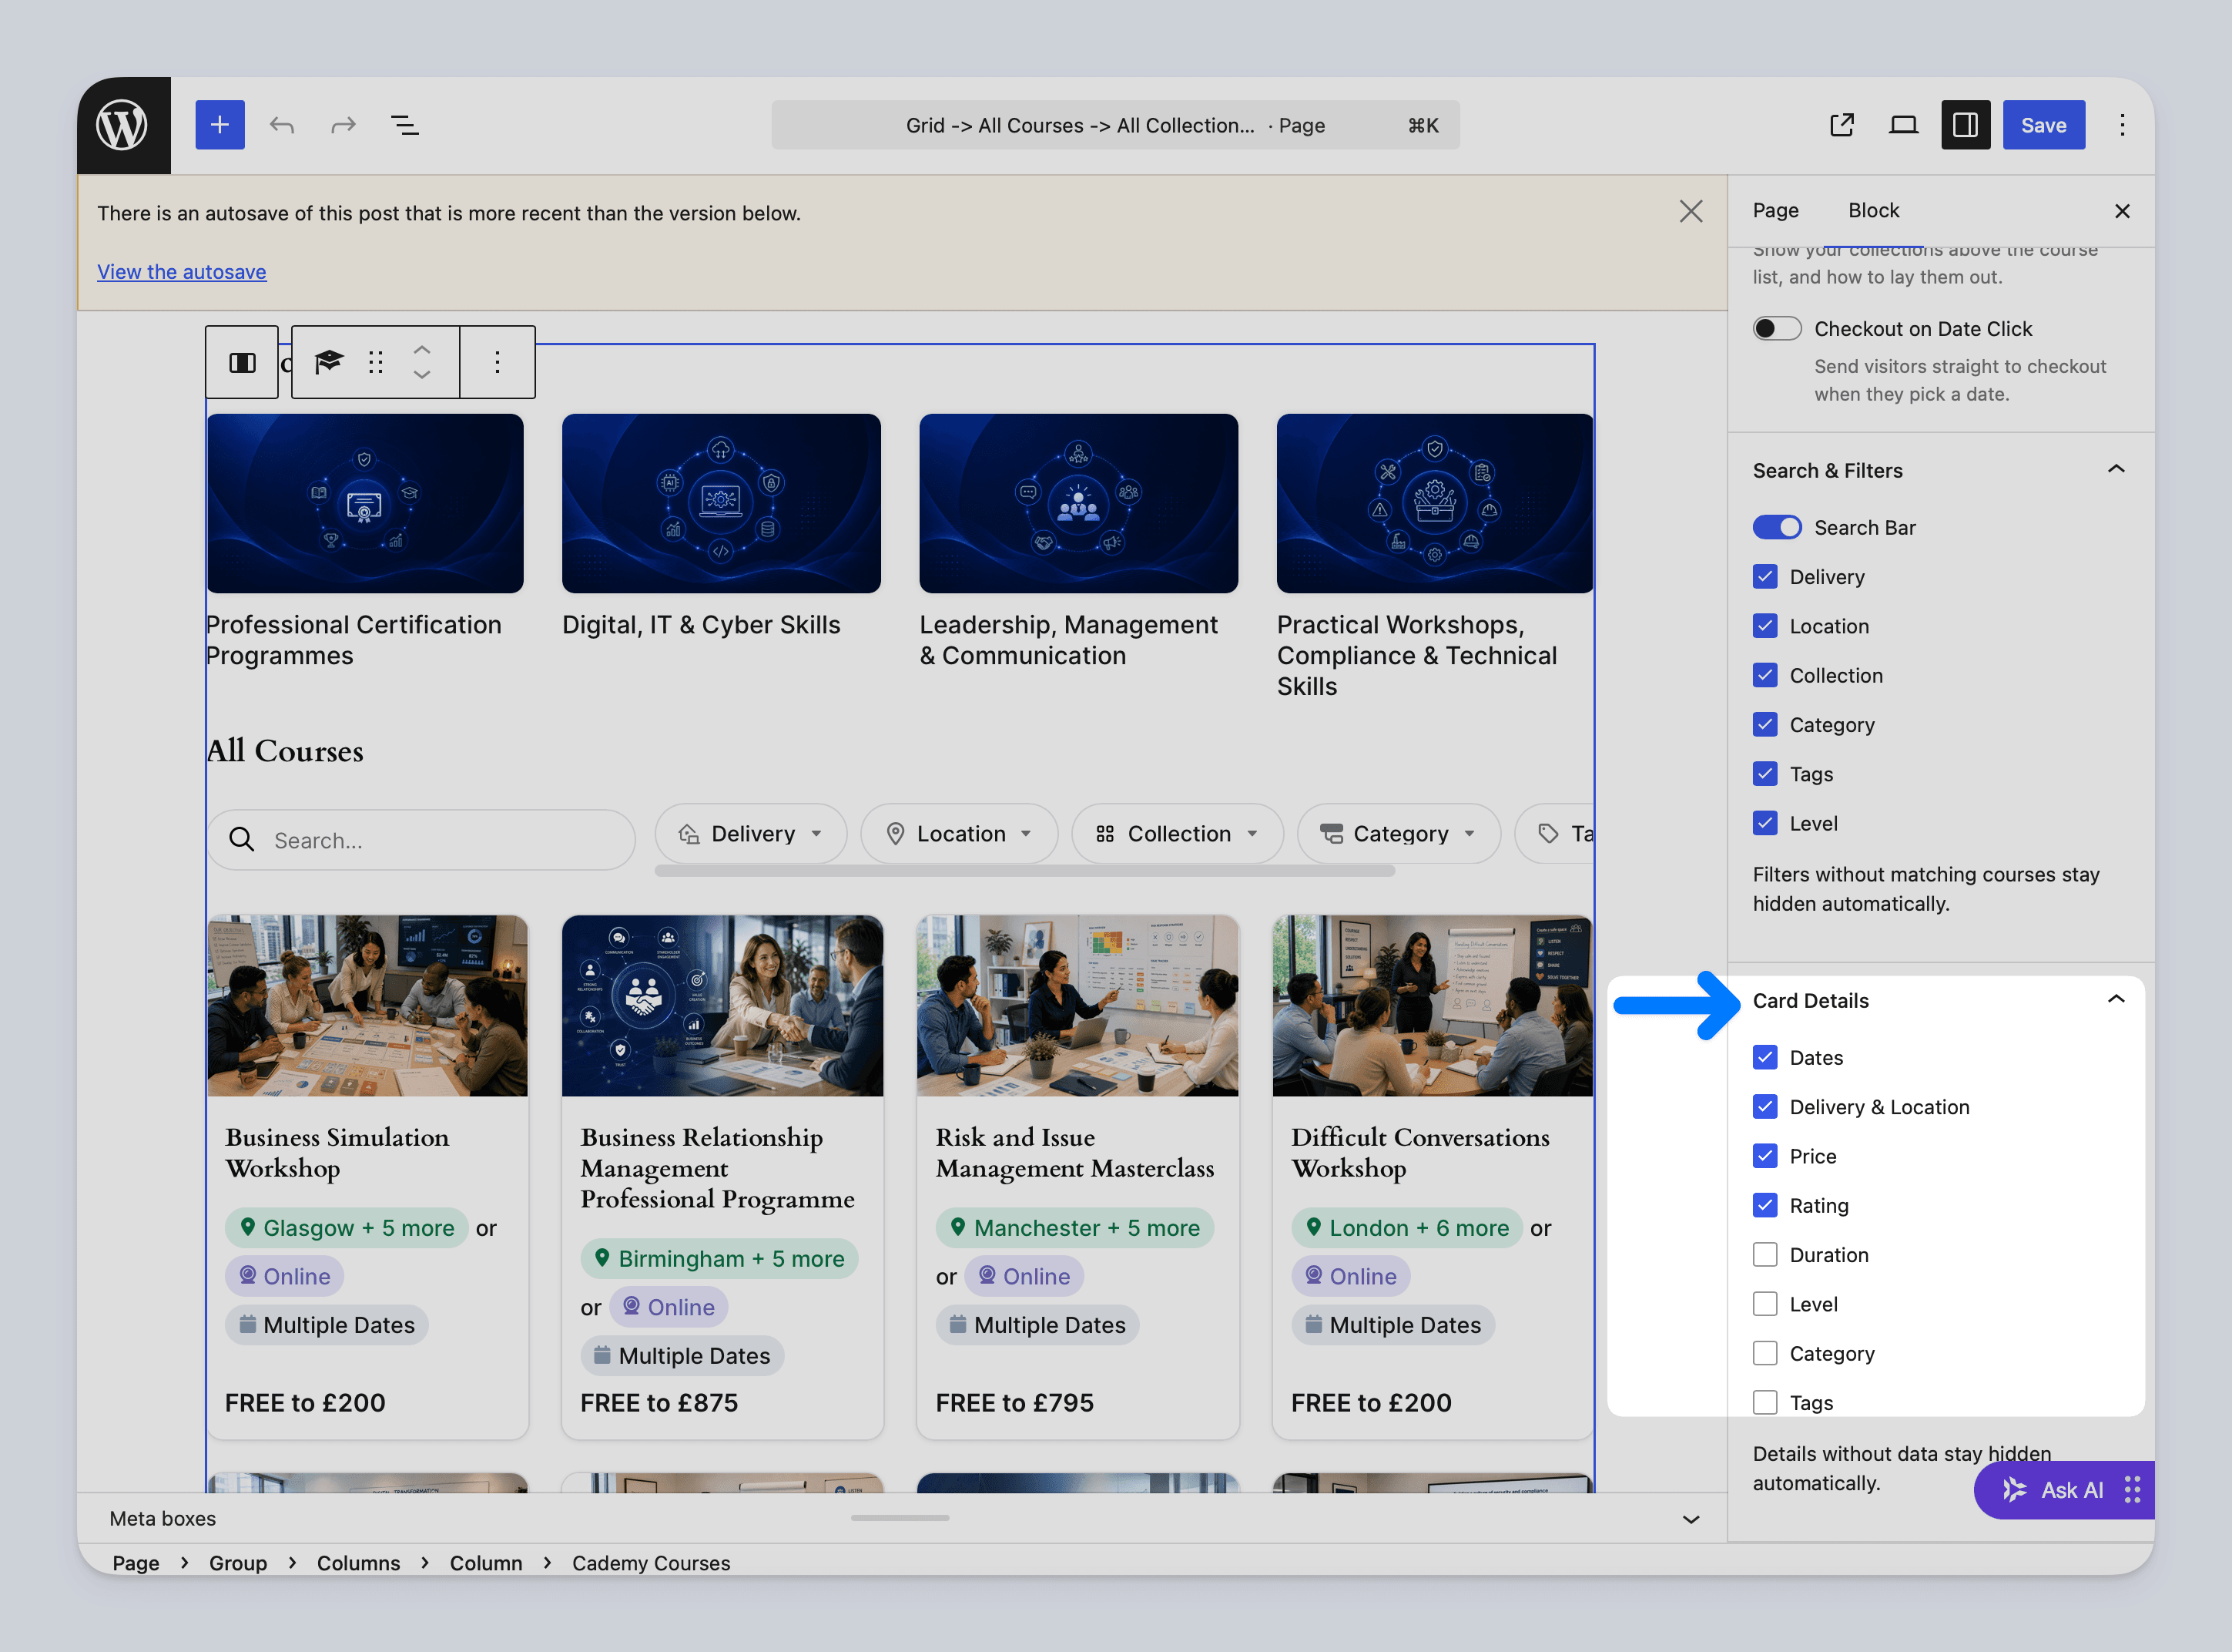2232x1652 pixels.
Task: Select Columns in the breadcrumb
Action: 358,1563
